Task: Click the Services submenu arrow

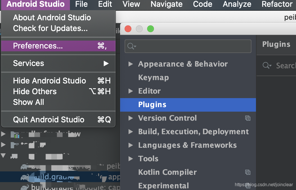Action: click(x=106, y=63)
